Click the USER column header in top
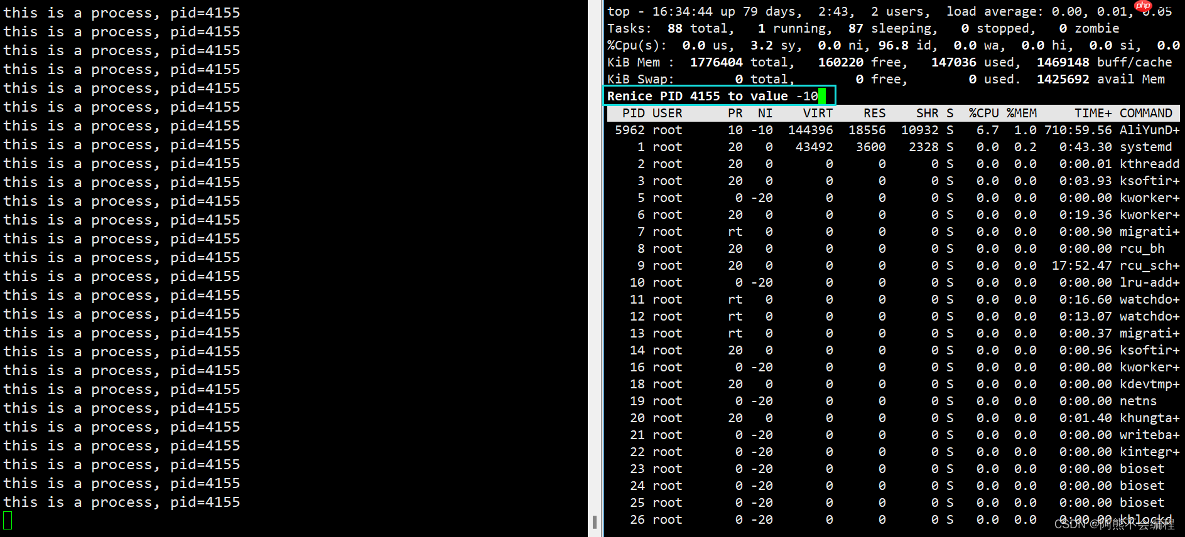 [667, 113]
